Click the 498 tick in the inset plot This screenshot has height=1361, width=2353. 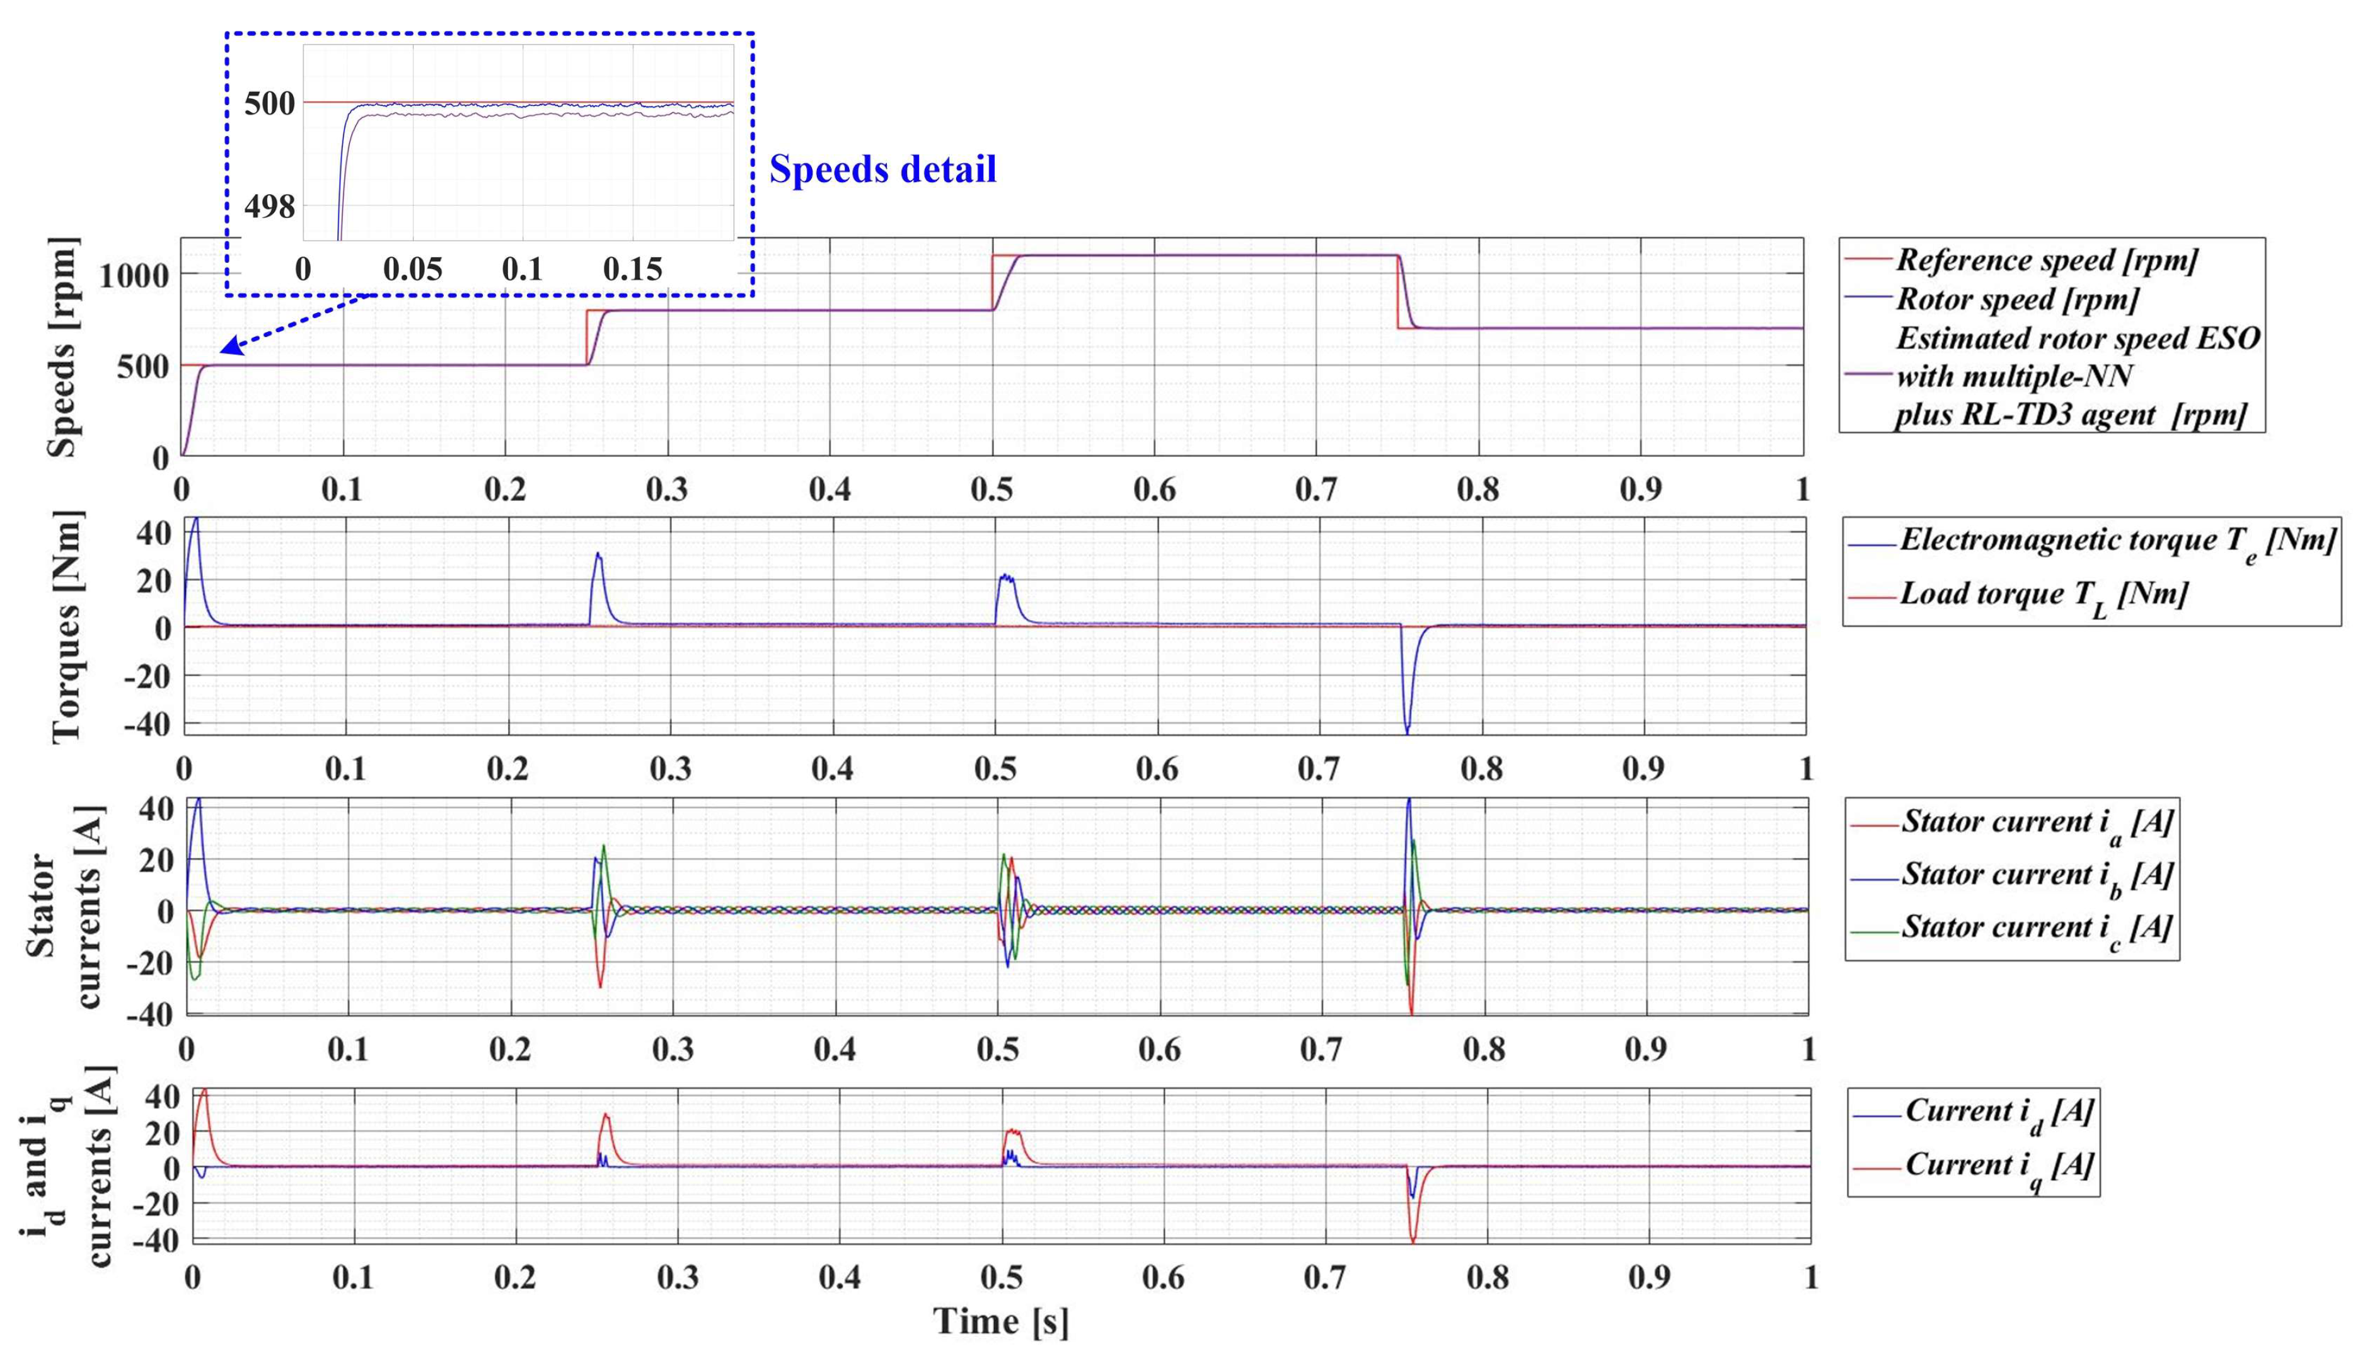[x=269, y=206]
